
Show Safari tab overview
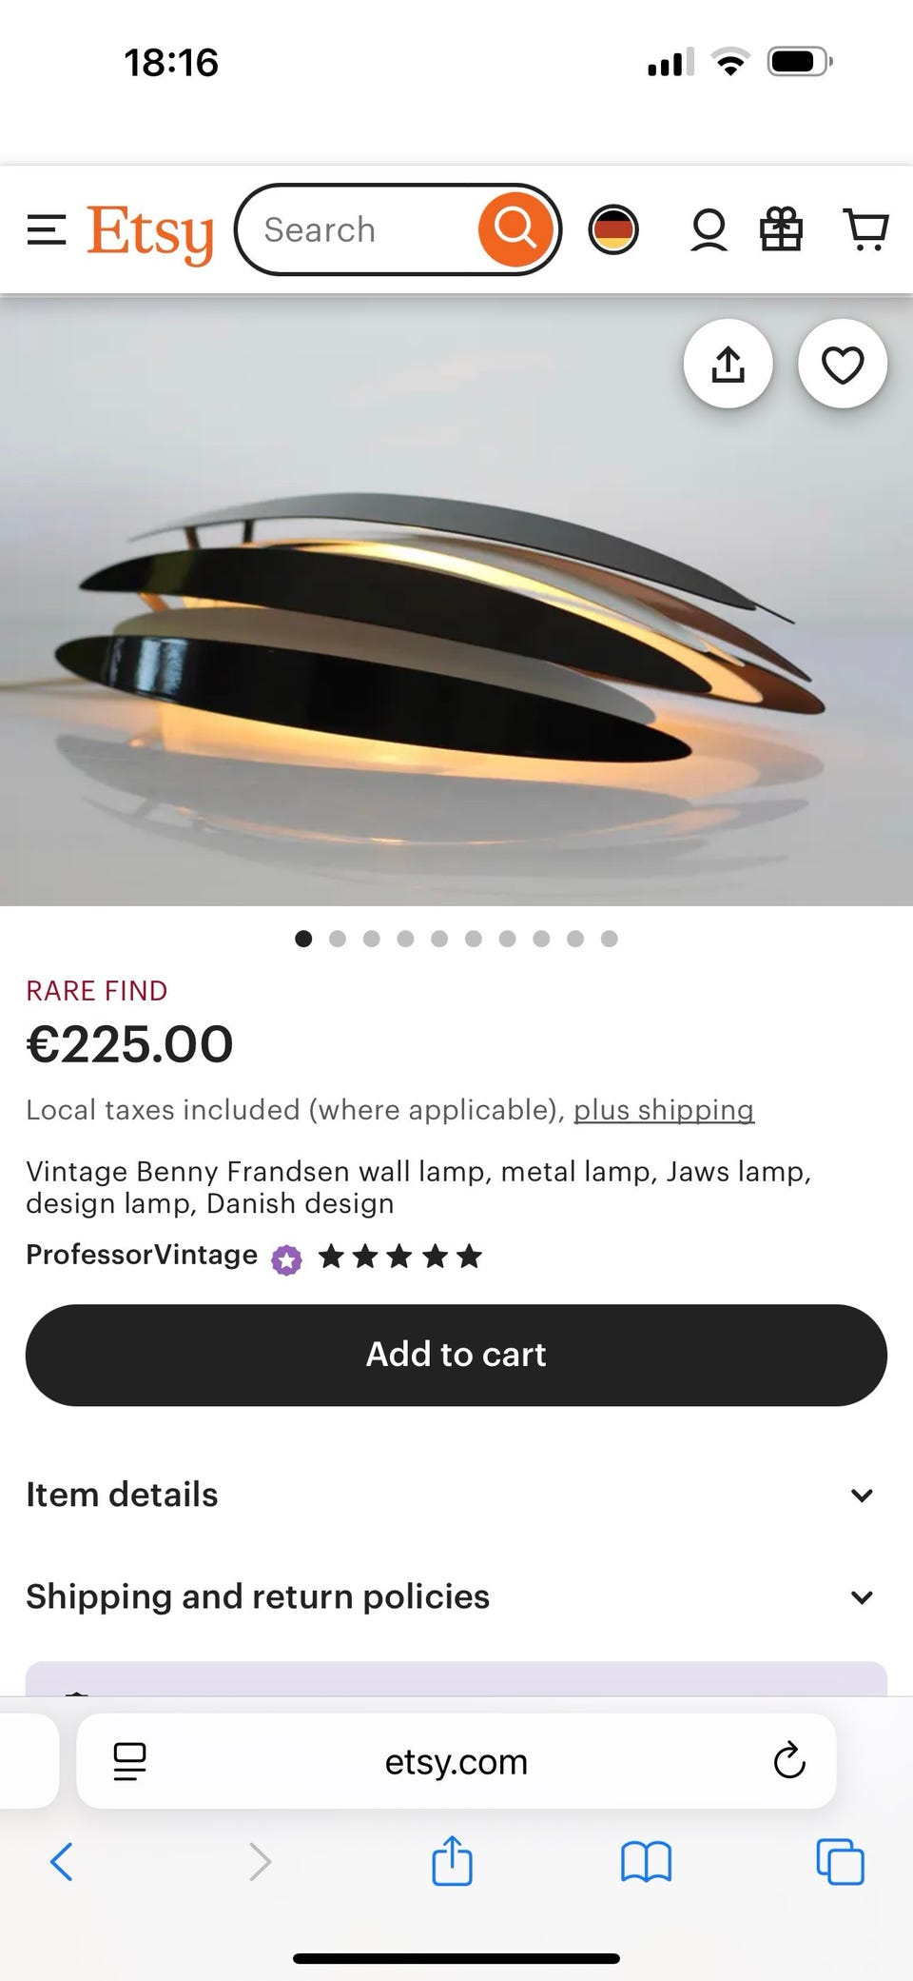coord(840,1861)
